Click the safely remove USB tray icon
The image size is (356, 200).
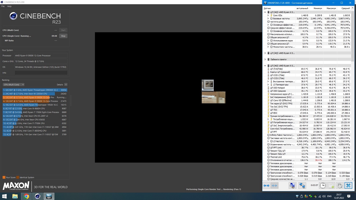[x=301, y=196]
